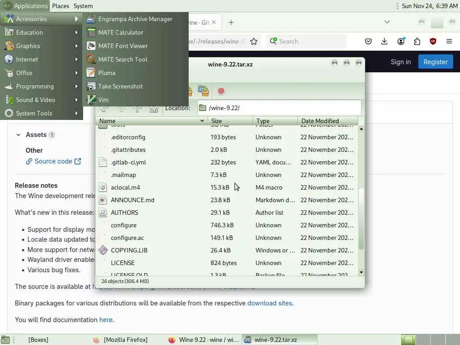The width and height of the screenshot is (460, 345).
Task: Click the Office category icon
Action: coord(9,73)
